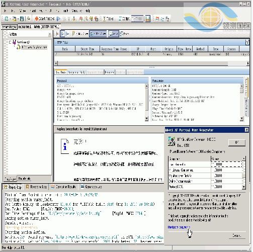Select the Generation Log tab
Screen dimensions: 253x252
(91, 187)
